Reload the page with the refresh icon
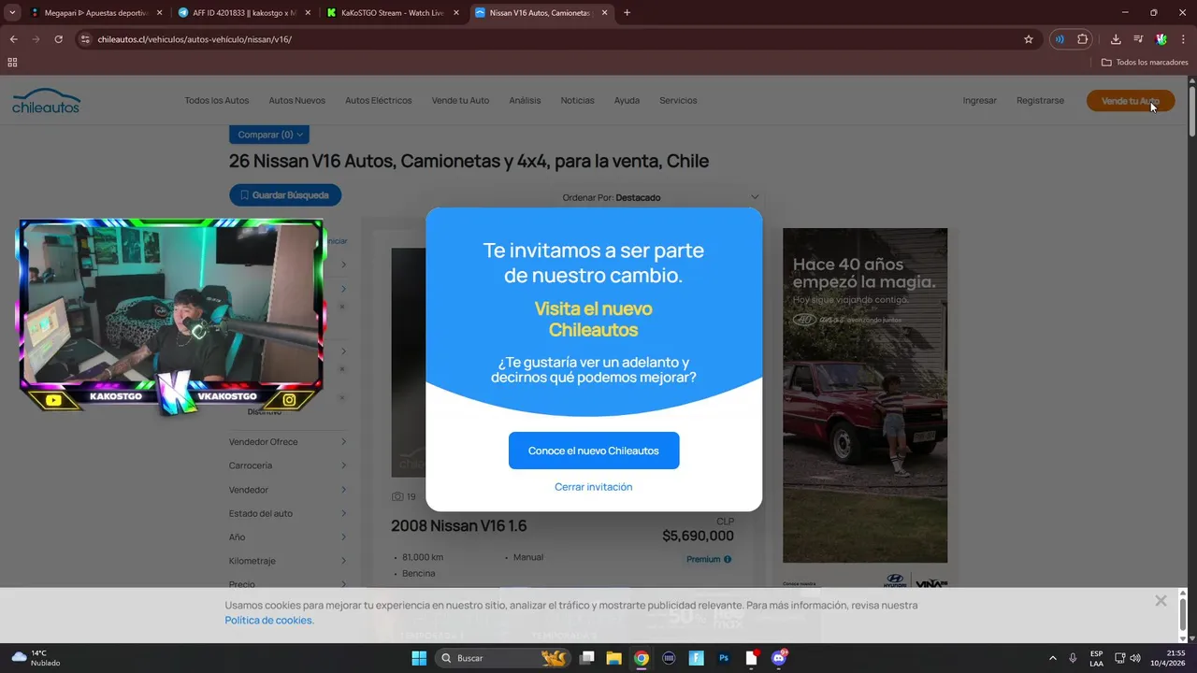This screenshot has height=673, width=1197. [58, 39]
